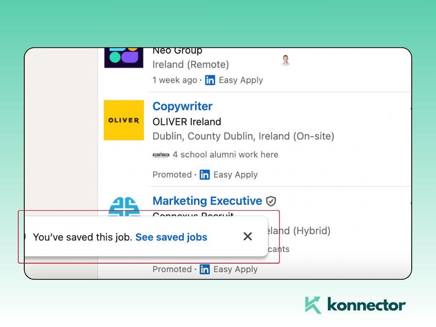The width and height of the screenshot is (436, 327).
Task: Open the Copywriter job title link
Action: [x=182, y=106]
